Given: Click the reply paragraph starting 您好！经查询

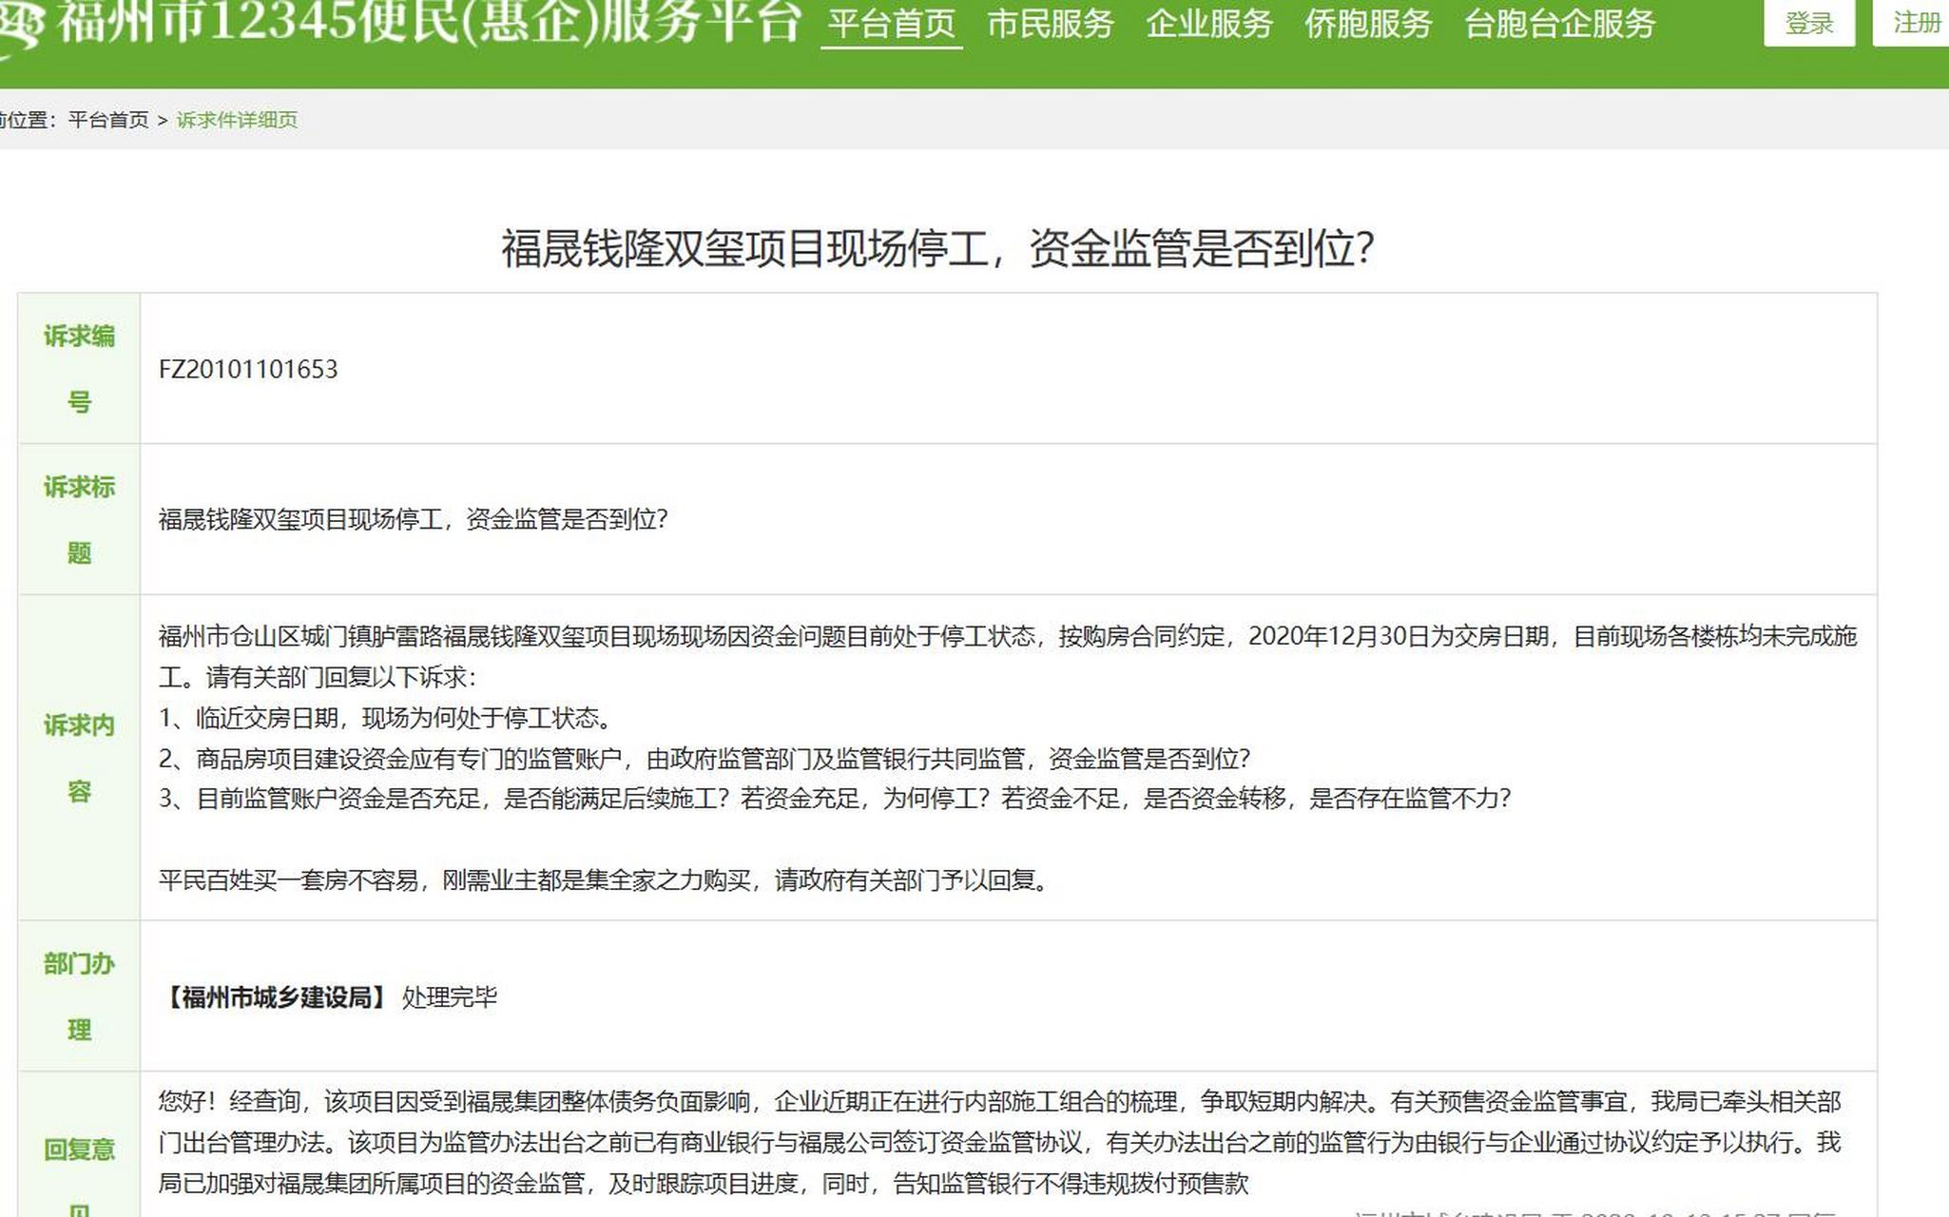Looking at the screenshot, I should [x=1000, y=1143].
